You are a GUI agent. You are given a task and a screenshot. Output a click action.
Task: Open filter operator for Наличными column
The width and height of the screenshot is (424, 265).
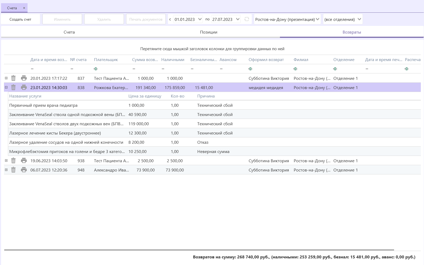pos(163,69)
